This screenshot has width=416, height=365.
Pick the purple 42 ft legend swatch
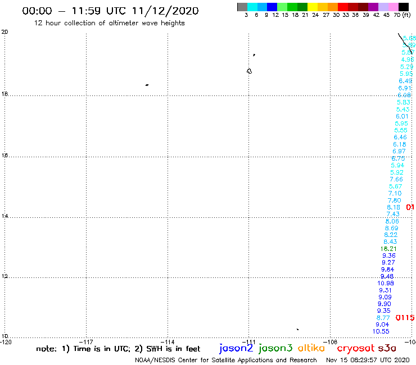373,7
